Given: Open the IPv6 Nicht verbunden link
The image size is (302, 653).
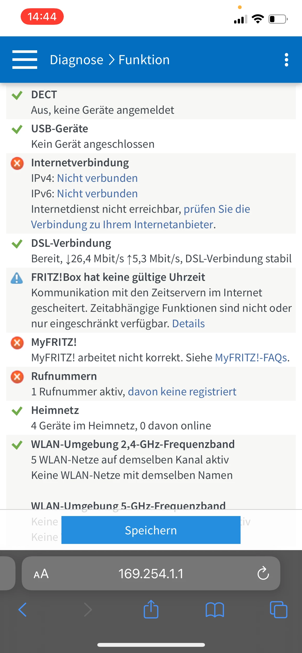Looking at the screenshot, I should [x=97, y=194].
